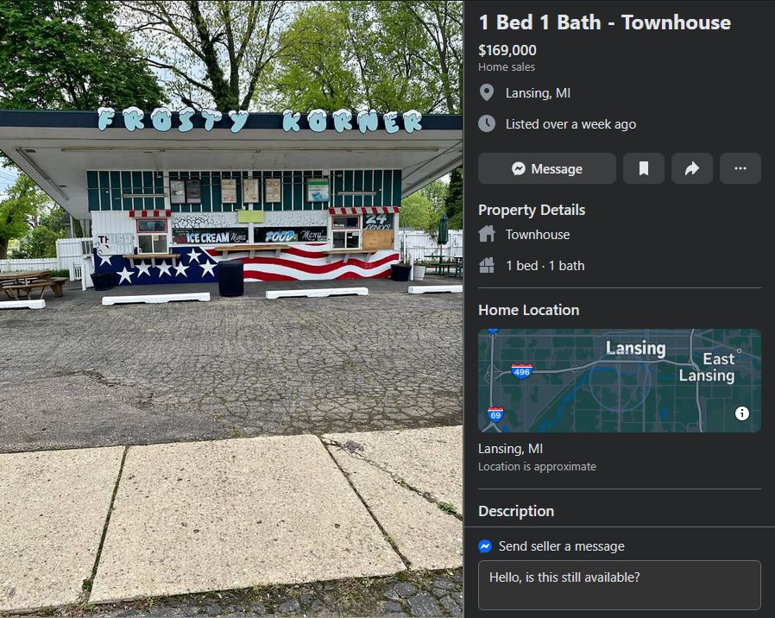
Task: Click the $169,000 price text
Action: coord(507,50)
